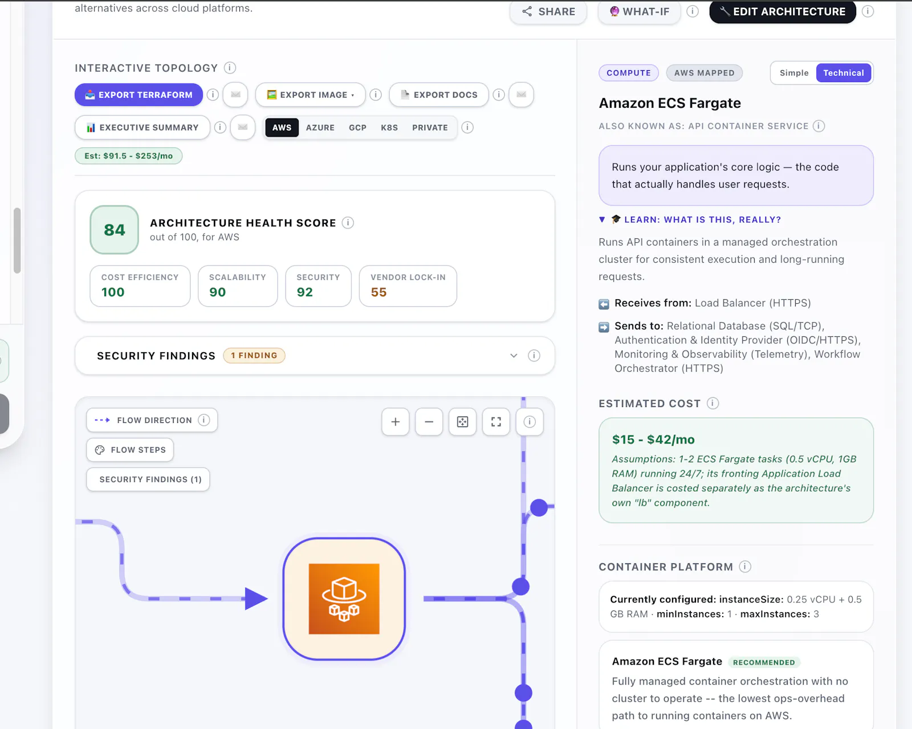Click the Export Docs button
The image size is (912, 729).
(439, 95)
